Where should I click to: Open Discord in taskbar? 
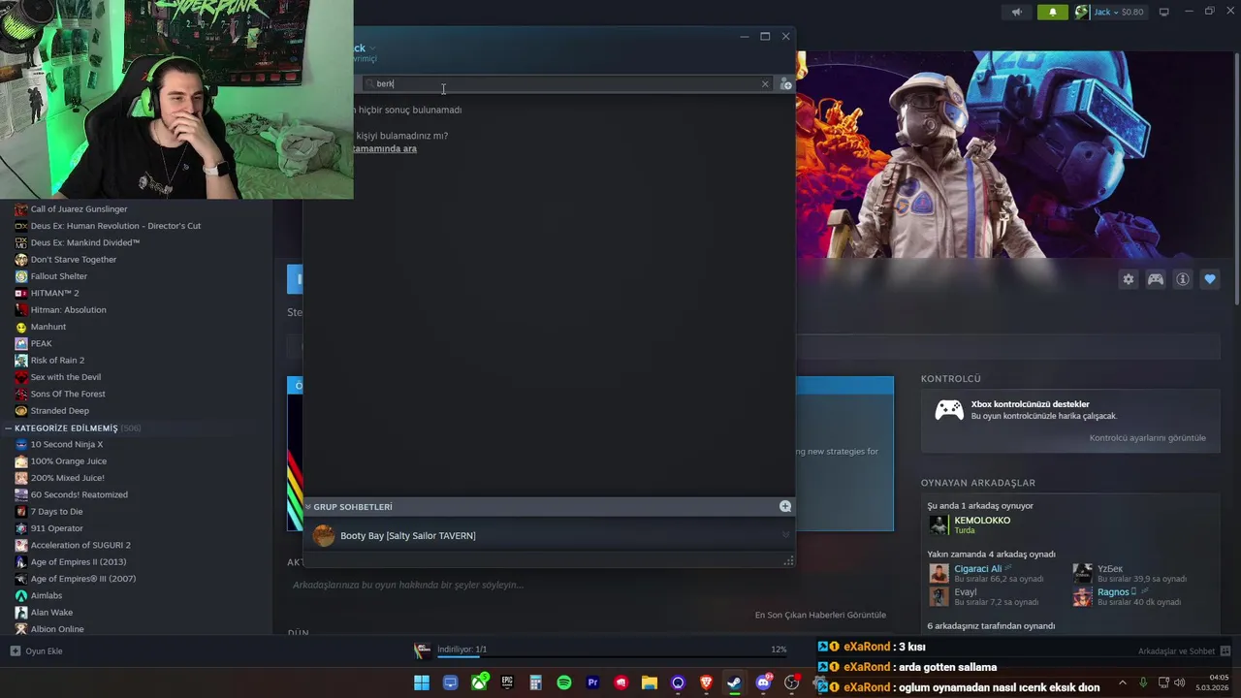763,682
